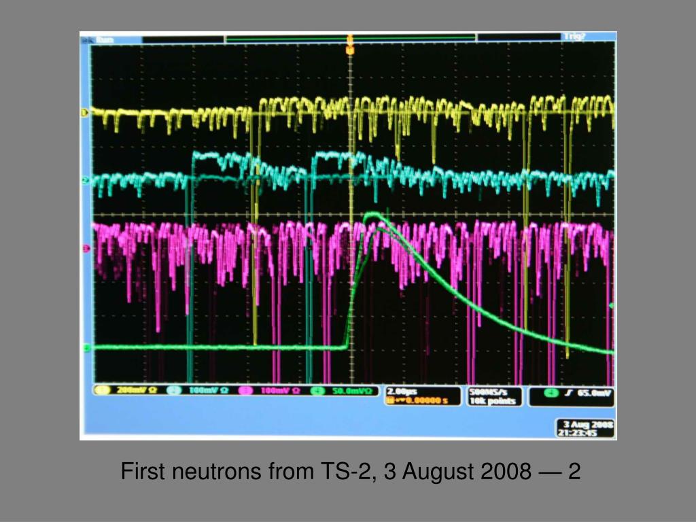696x522 pixels.
Task: Click the Run status indicator
Action: [x=103, y=40]
